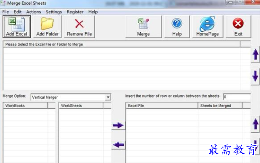Select the Vertical Merger combo box
Screen dimensions: 260x163
tap(71, 97)
